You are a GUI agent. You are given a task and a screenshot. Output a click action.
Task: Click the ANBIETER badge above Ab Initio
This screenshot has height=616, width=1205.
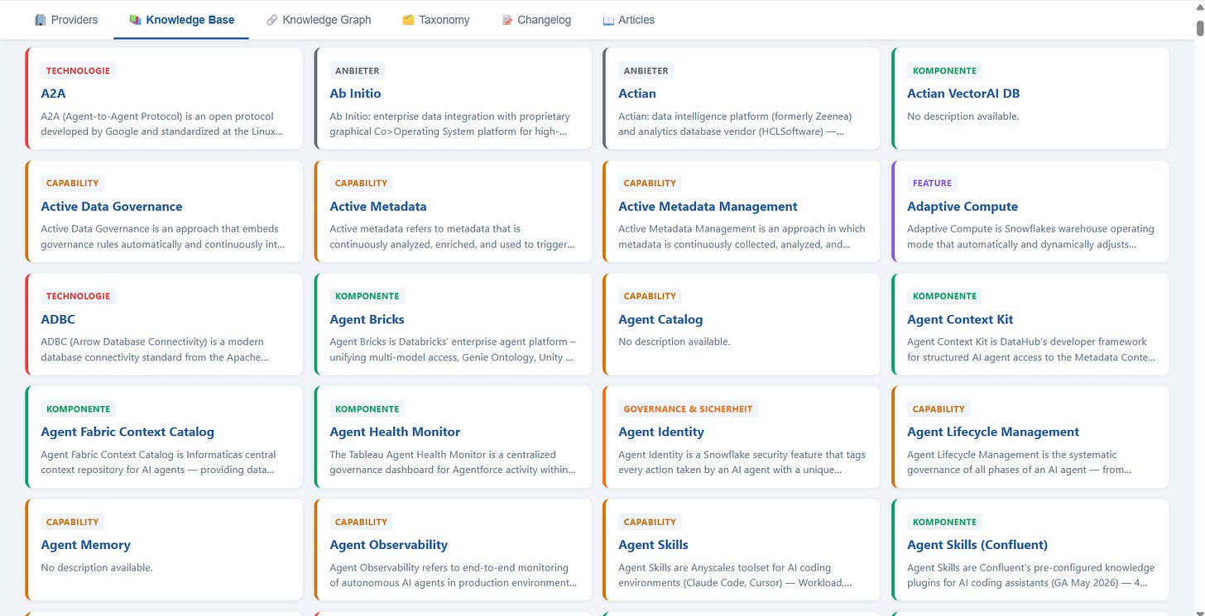pos(358,71)
